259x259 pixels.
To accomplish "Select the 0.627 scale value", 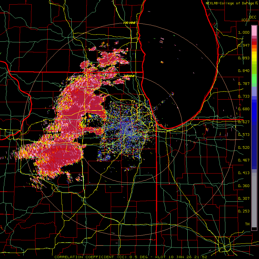I will (x=244, y=122).
